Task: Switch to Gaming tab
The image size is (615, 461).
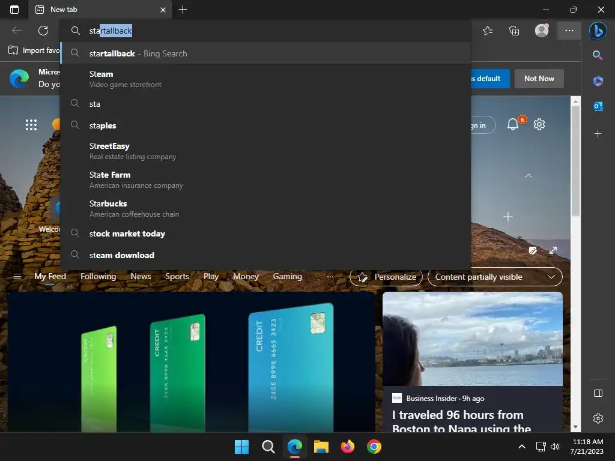Action: 287,276
